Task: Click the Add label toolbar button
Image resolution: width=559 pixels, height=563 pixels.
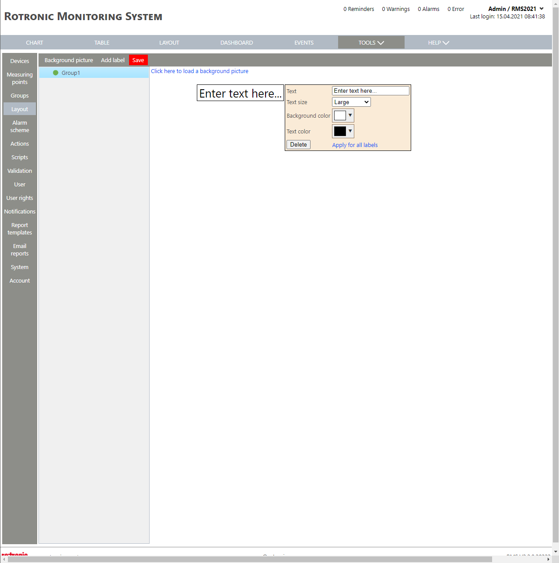Action: coord(113,60)
